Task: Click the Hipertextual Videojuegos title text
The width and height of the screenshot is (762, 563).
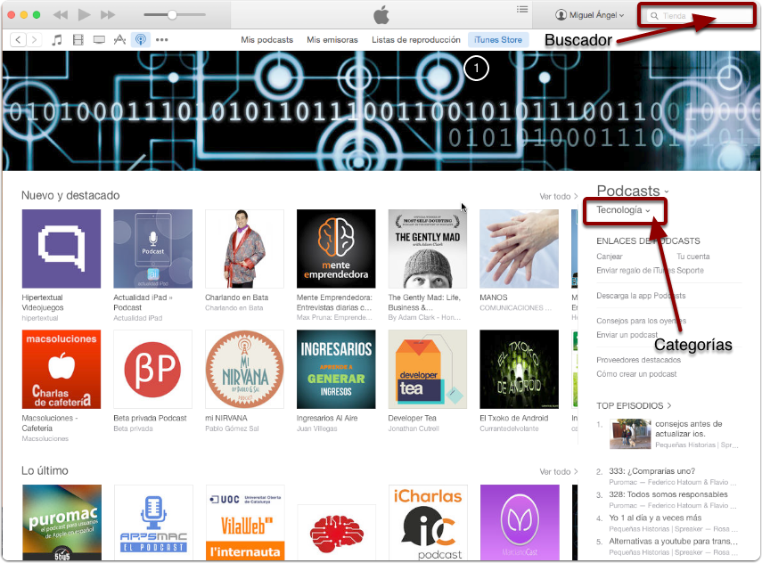Action: click(x=43, y=303)
